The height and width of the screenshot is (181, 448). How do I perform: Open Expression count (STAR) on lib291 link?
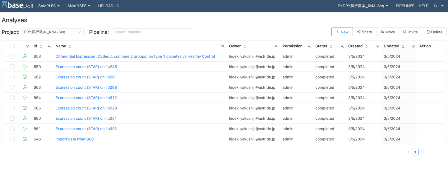coord(86,77)
